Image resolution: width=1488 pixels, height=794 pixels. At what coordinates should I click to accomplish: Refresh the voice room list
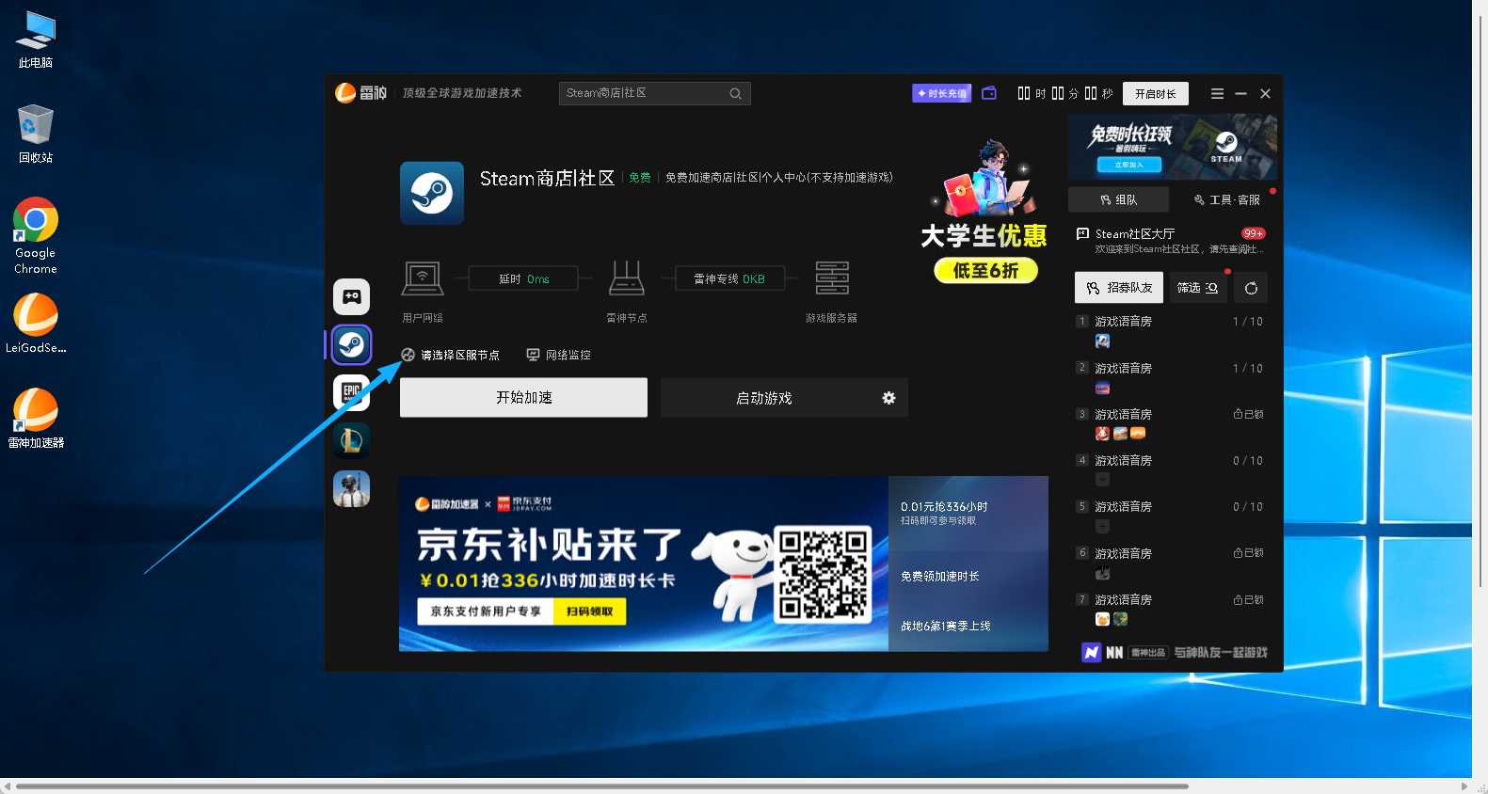coord(1251,288)
